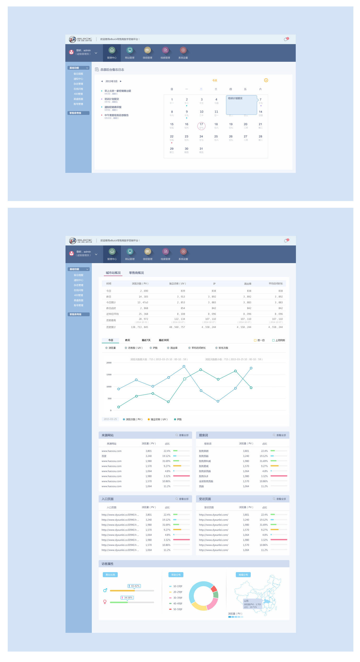Click 管理中心 home icon on calendar page
Image resolution: width=360 pixels, height=662 pixels.
pyautogui.click(x=112, y=50)
